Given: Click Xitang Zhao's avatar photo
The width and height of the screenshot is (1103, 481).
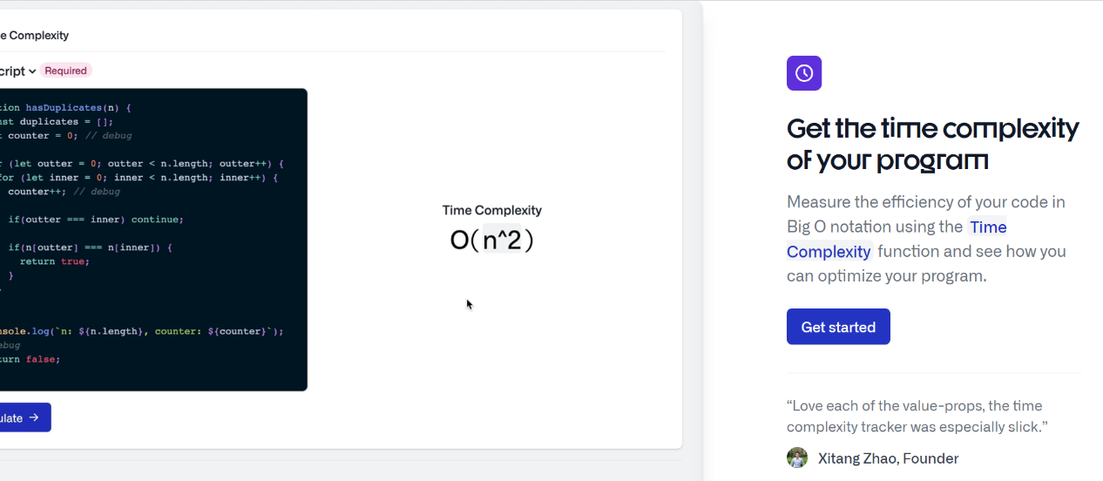Looking at the screenshot, I should (797, 457).
